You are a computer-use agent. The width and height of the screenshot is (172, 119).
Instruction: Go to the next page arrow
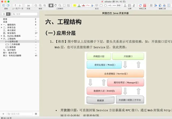click(20, 5)
